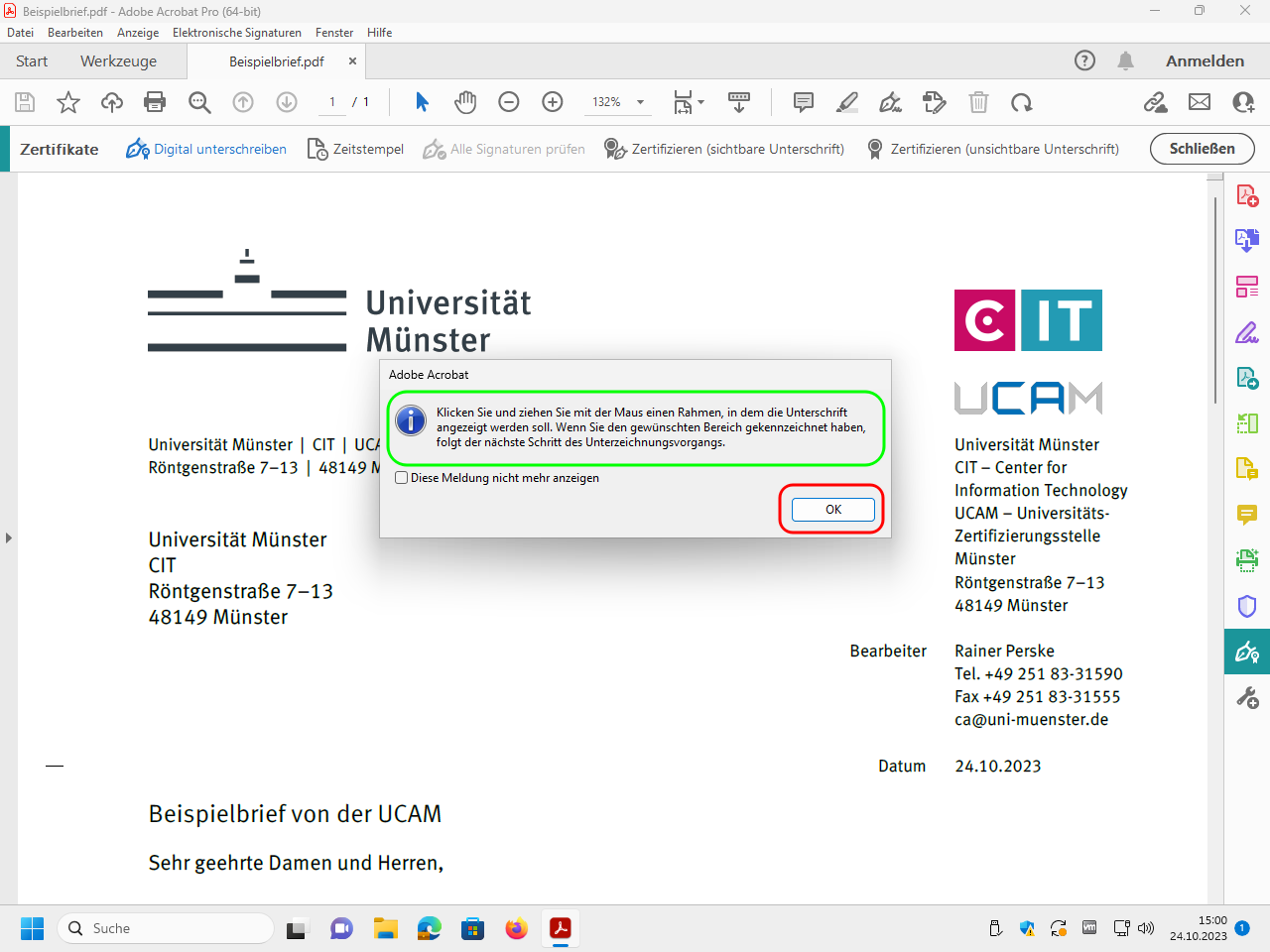Check 'Diese Meldung nicht mehr anzeigen' checkbox
Image resolution: width=1270 pixels, height=952 pixels.
[402, 478]
